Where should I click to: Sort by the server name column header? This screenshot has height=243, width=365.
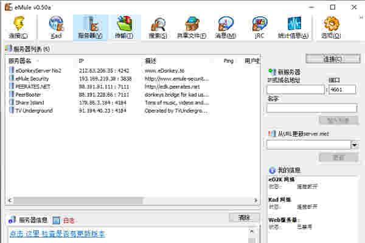20,61
